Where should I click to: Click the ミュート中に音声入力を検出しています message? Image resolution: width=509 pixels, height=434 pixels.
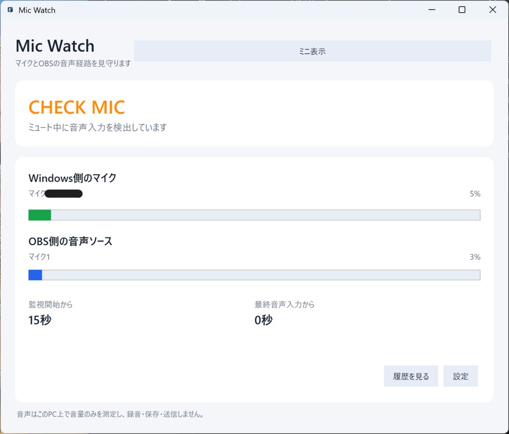97,127
